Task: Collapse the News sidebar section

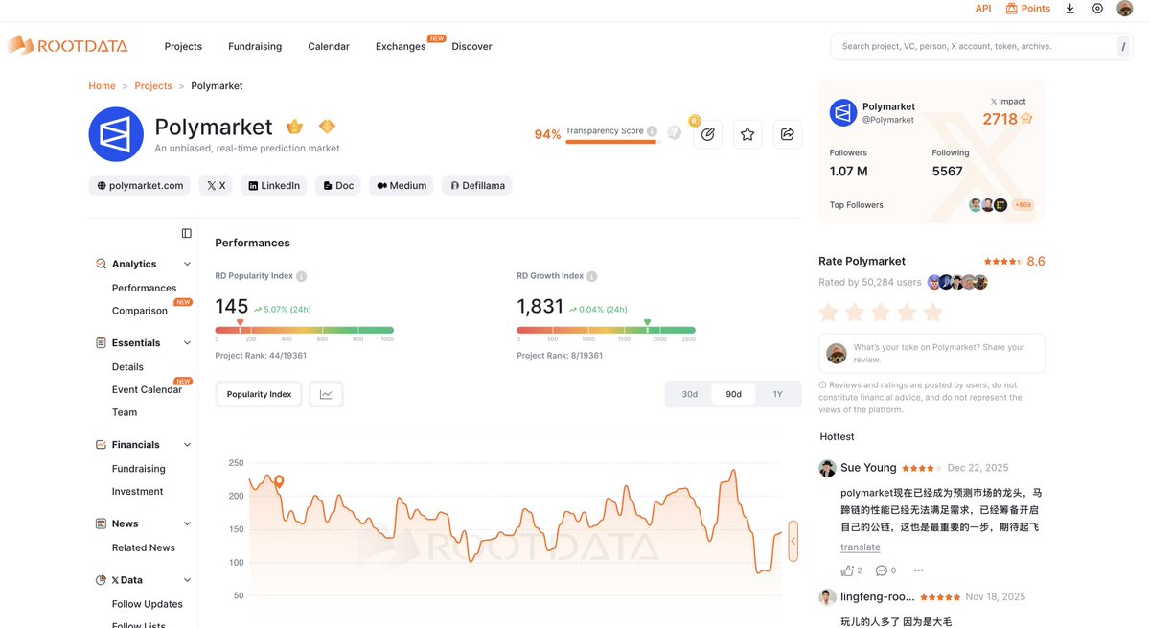Action: click(187, 523)
